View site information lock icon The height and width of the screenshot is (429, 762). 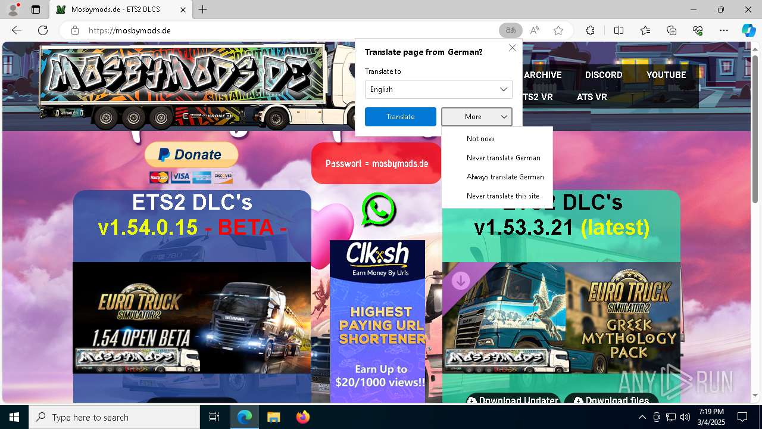[74, 30]
